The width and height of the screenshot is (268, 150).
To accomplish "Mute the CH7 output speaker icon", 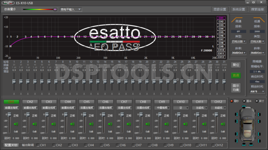I will pyautogui.click(x=129, y=124).
